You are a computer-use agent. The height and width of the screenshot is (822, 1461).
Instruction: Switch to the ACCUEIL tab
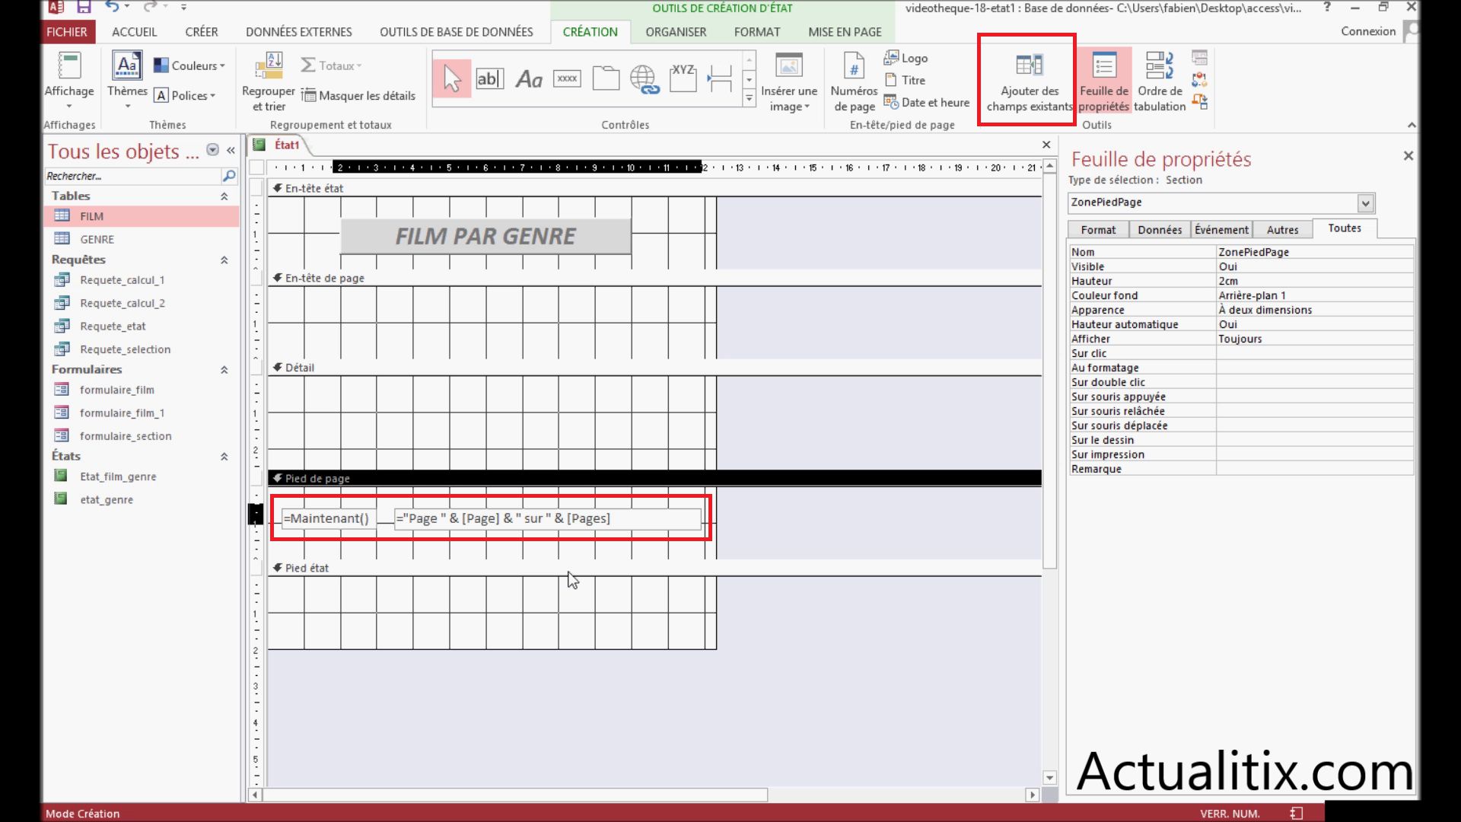tap(135, 32)
